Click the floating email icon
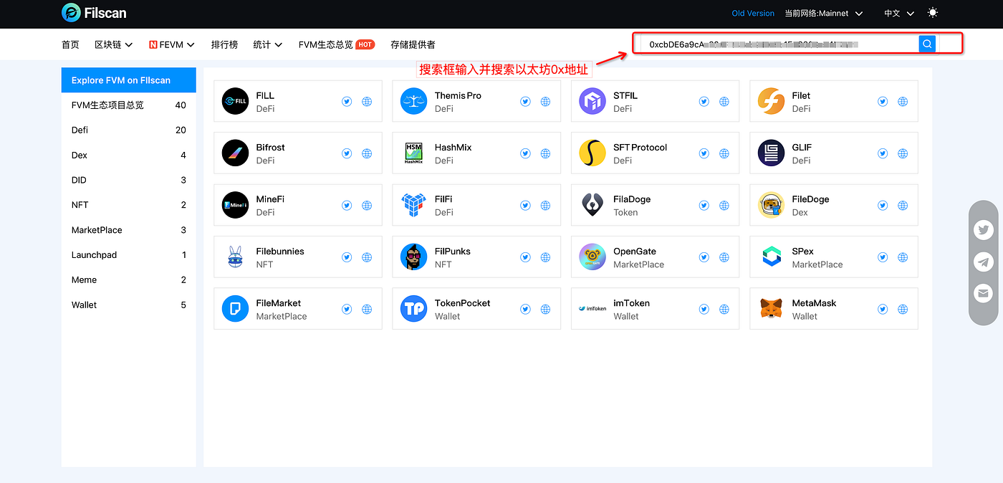 (x=984, y=293)
